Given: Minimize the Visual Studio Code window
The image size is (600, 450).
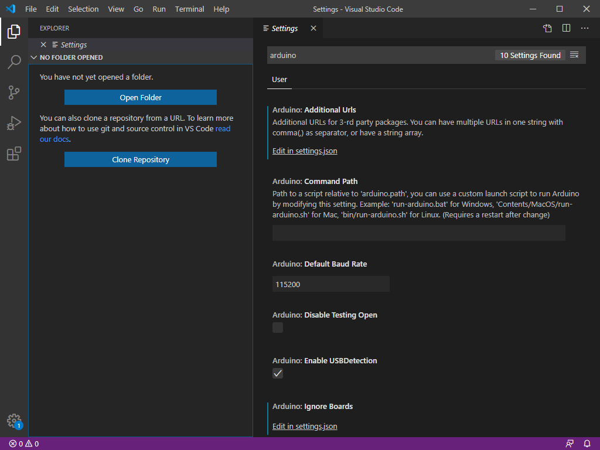Looking at the screenshot, I should click(533, 9).
